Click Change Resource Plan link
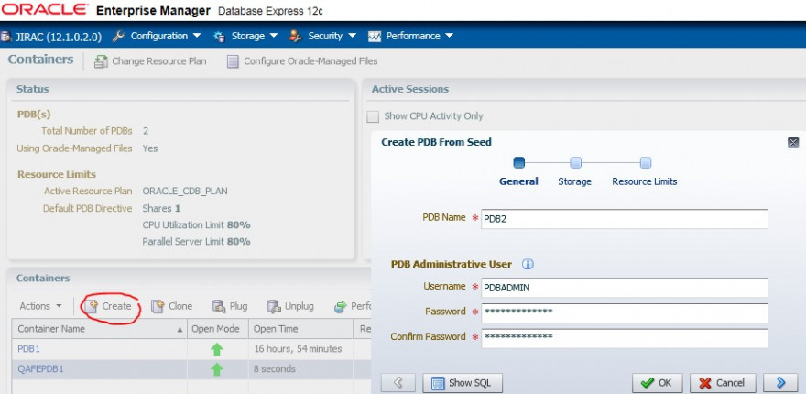 click(158, 61)
